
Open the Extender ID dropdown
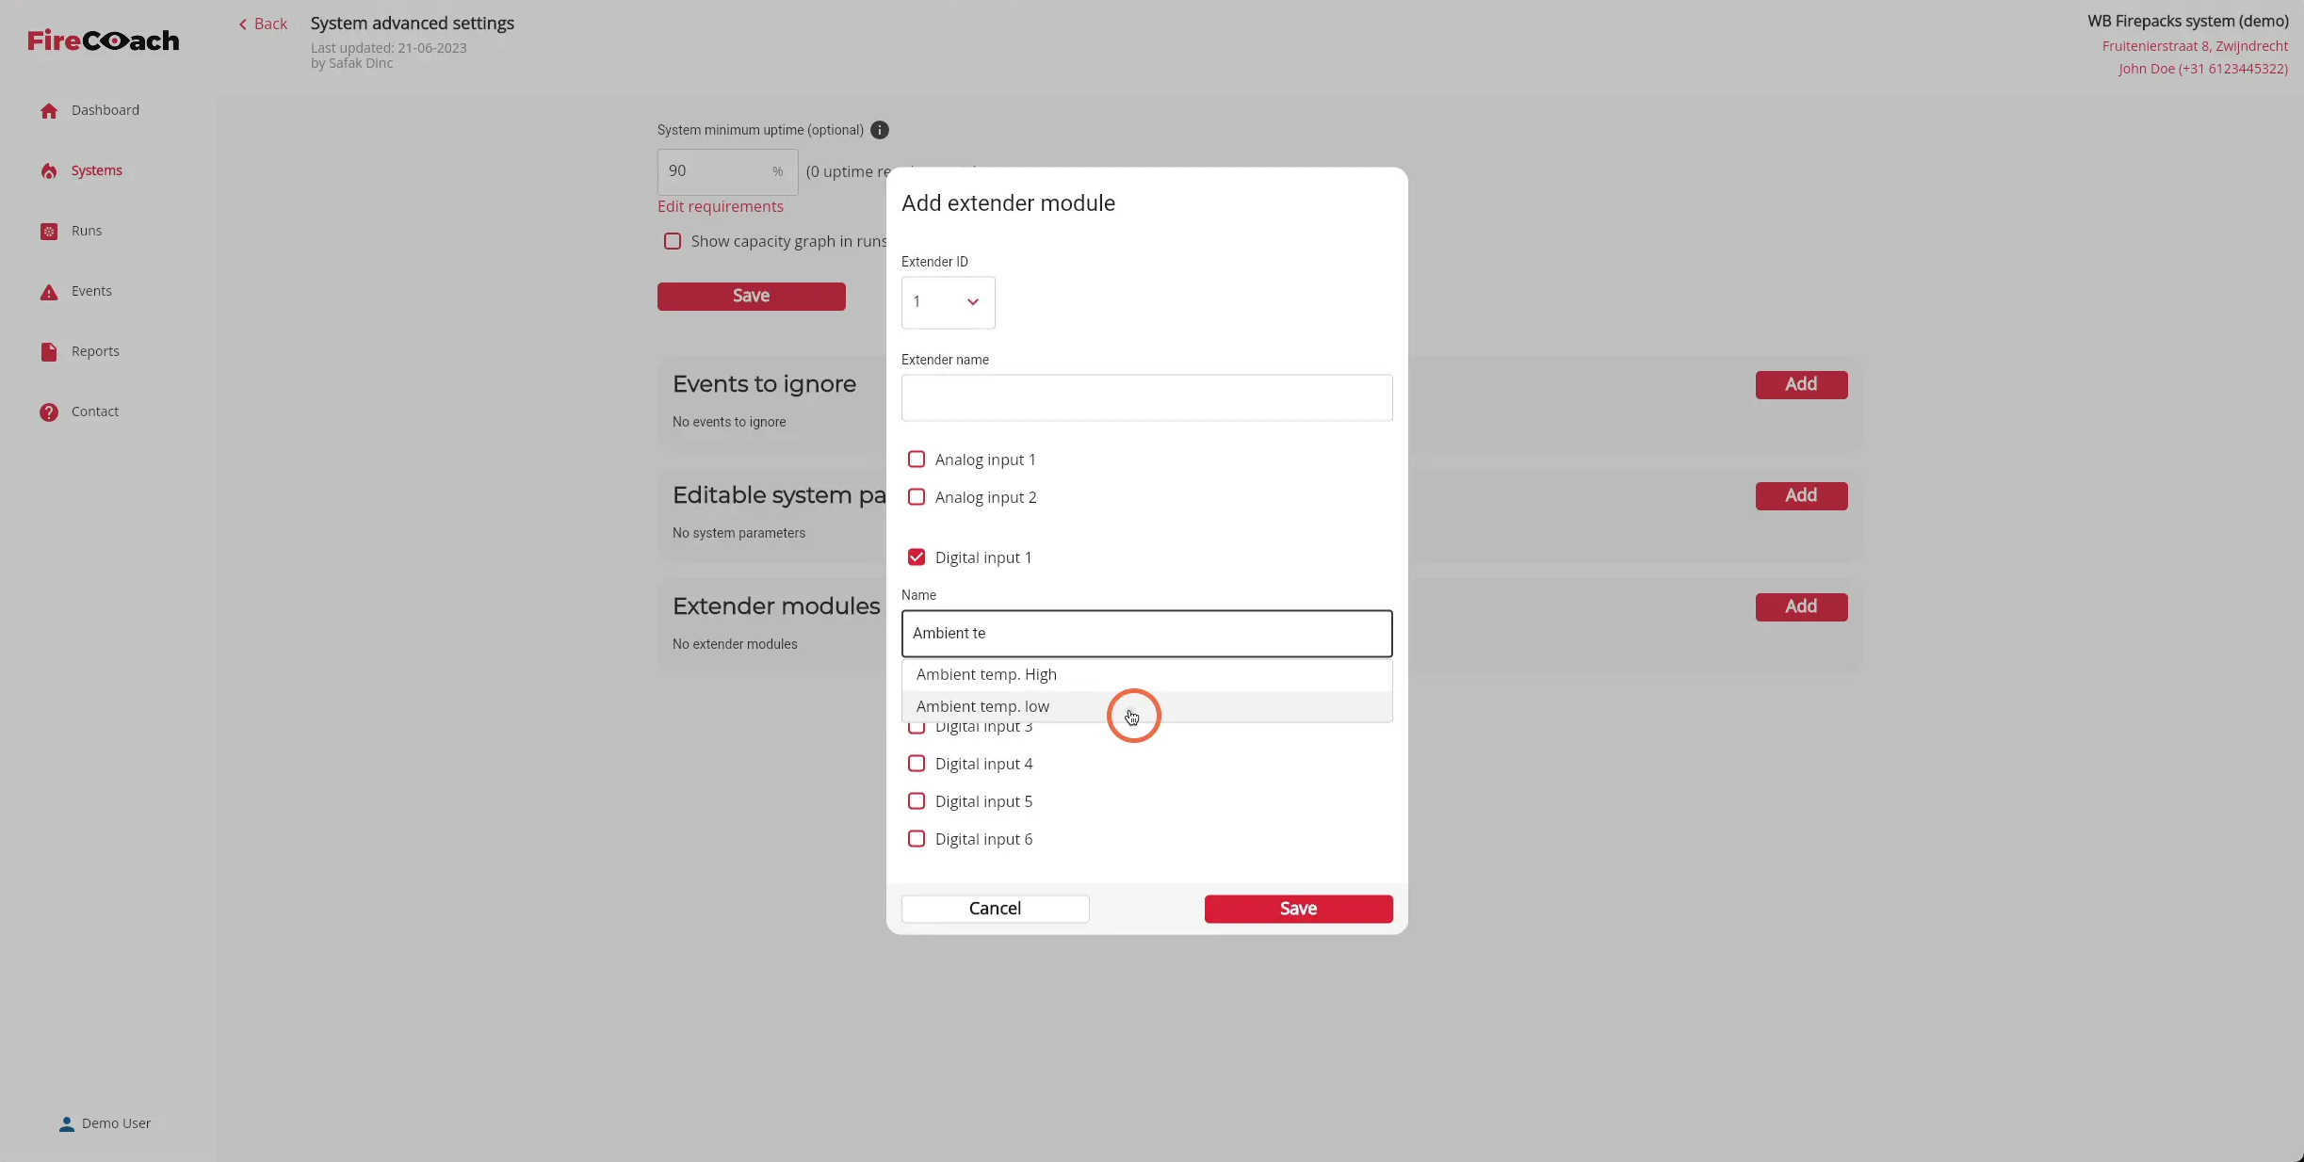point(948,302)
